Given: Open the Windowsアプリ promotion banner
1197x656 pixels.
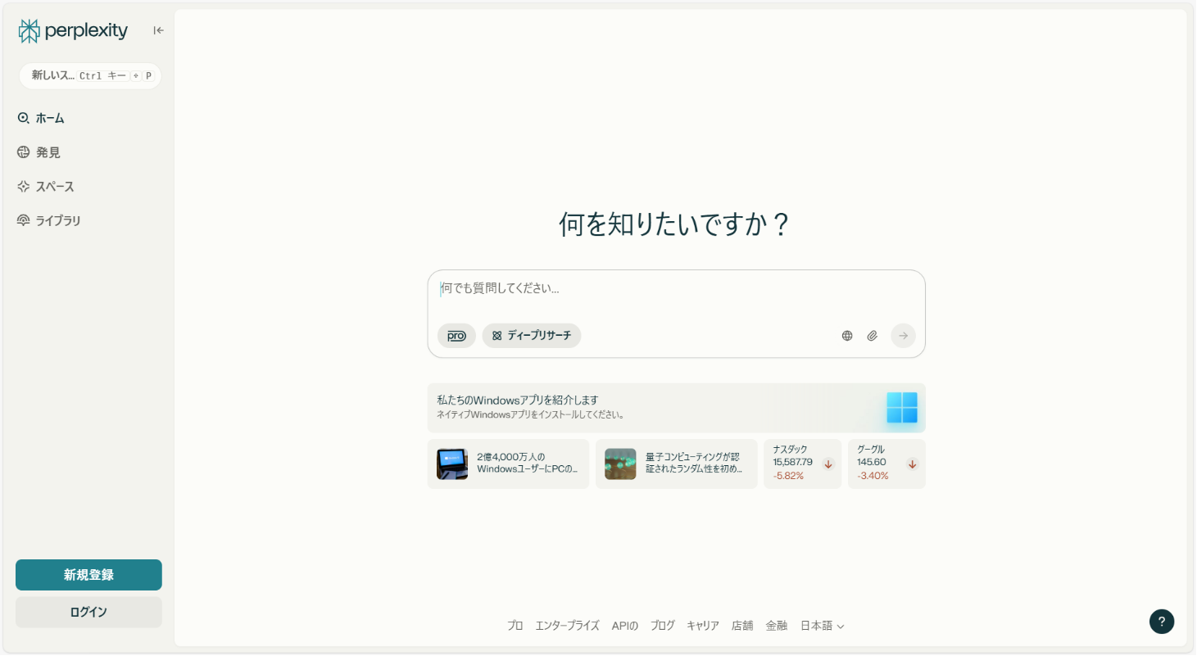Looking at the screenshot, I should 676,408.
